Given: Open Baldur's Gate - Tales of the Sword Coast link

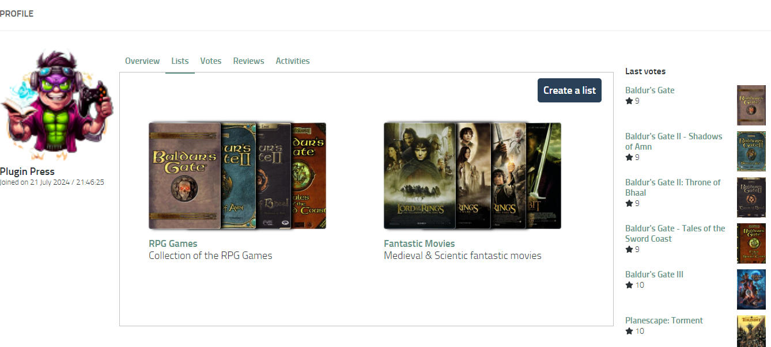Looking at the screenshot, I should 675,234.
